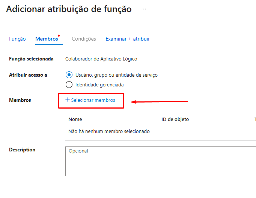The image size is (256, 198).
Task: Go back to the Função tab
Action: (17, 39)
